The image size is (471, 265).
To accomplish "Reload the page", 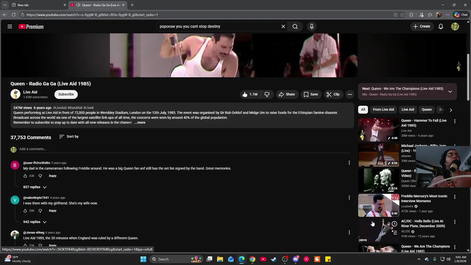I will point(14,15).
